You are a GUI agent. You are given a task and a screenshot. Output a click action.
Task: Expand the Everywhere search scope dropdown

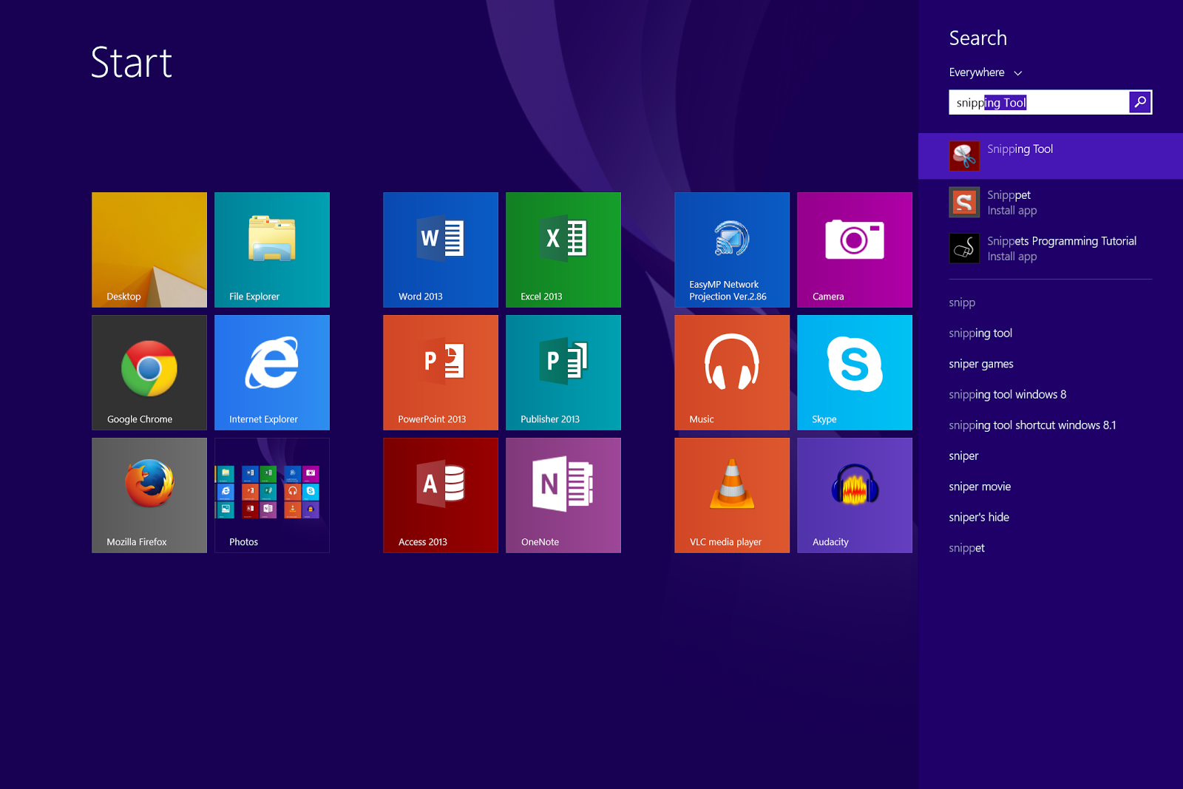(x=986, y=72)
